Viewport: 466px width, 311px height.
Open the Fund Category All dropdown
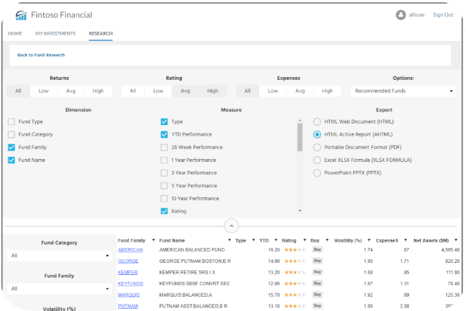click(x=59, y=256)
